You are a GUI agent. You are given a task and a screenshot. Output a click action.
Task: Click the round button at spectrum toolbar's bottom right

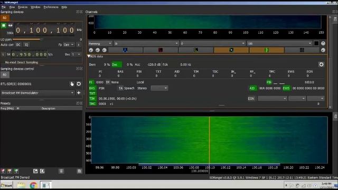pyautogui.click(x=323, y=50)
